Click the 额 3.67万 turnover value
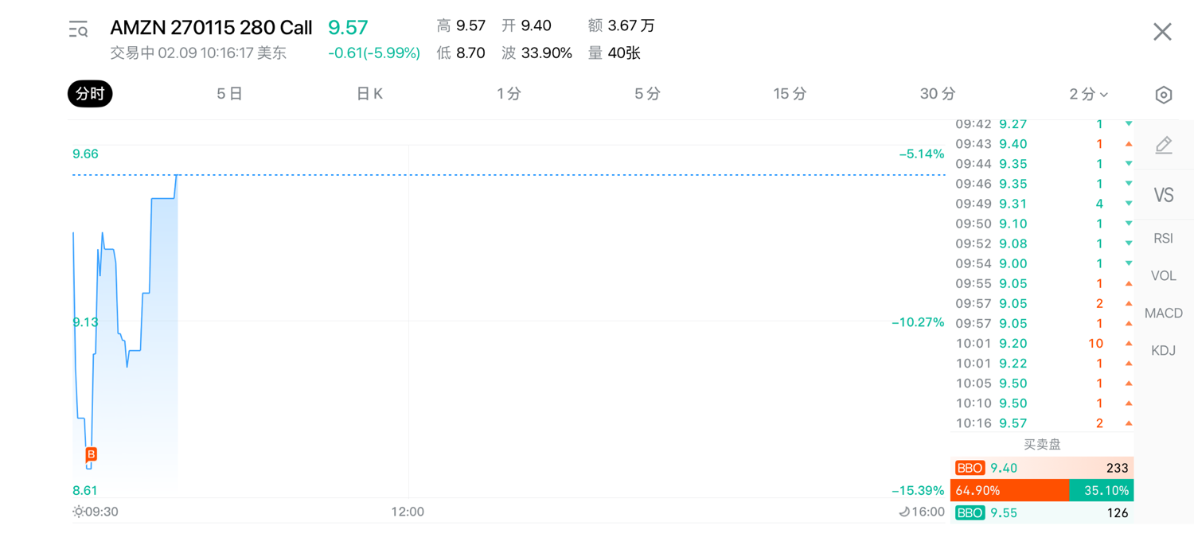This screenshot has height=549, width=1194. pyautogui.click(x=622, y=26)
